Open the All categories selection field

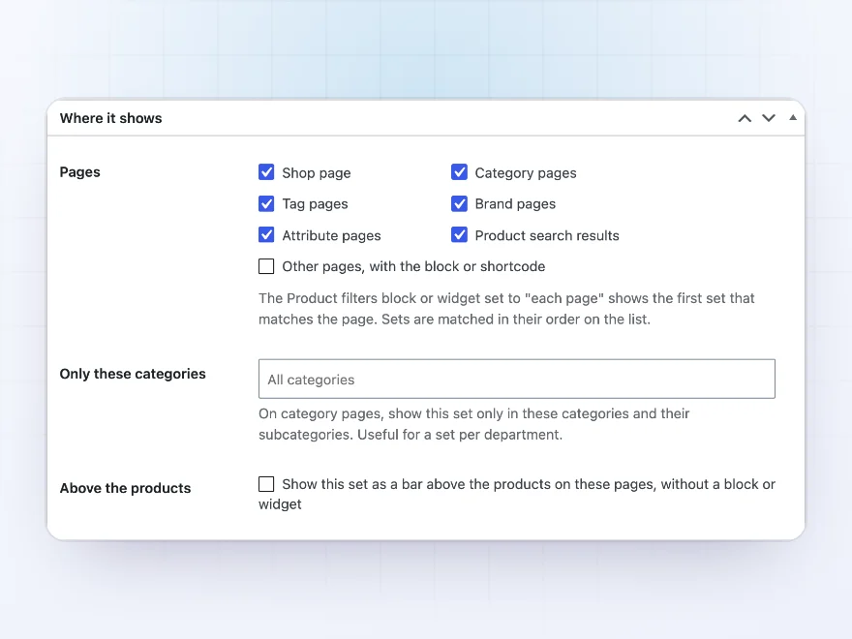coord(517,379)
